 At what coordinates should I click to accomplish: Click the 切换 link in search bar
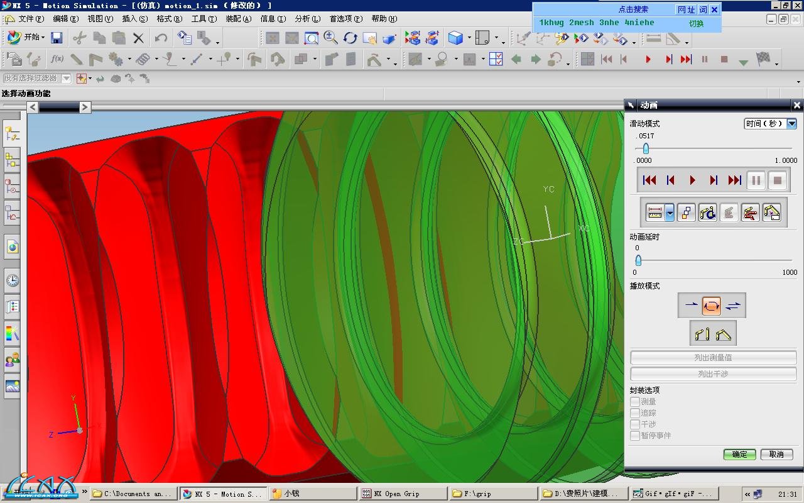696,24
